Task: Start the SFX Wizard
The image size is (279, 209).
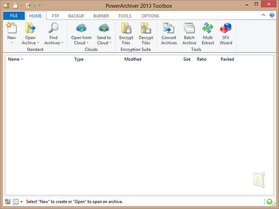Action: [226, 28]
